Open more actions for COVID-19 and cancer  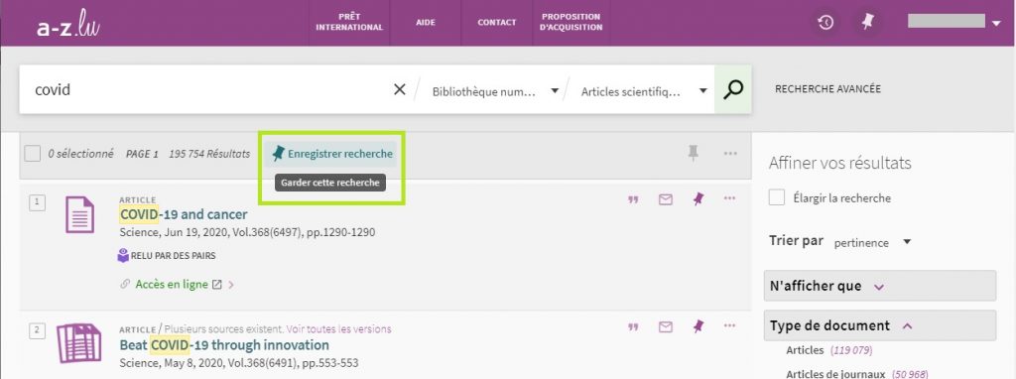(729, 198)
